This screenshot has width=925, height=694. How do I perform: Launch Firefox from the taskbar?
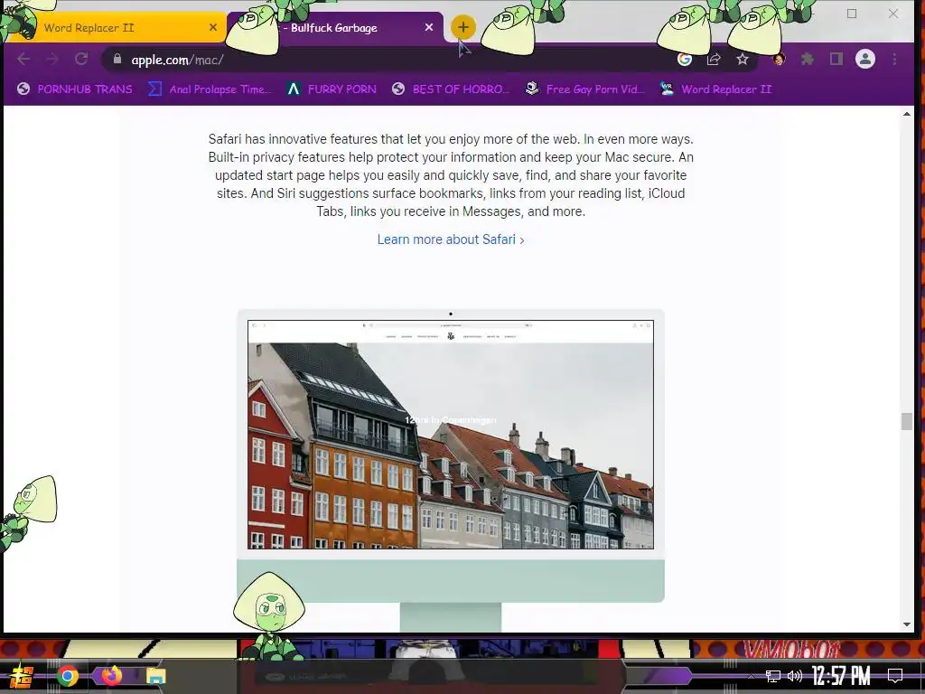point(111,675)
